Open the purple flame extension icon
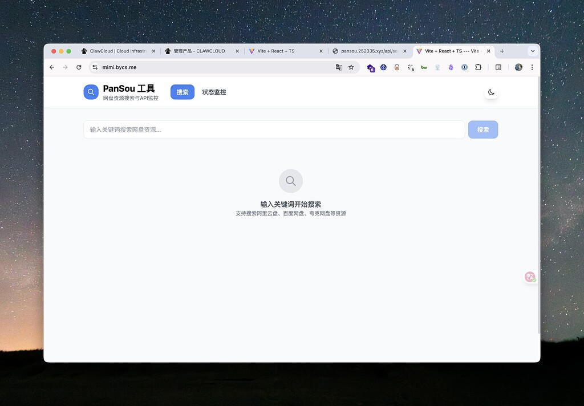584x406 pixels. tap(451, 67)
